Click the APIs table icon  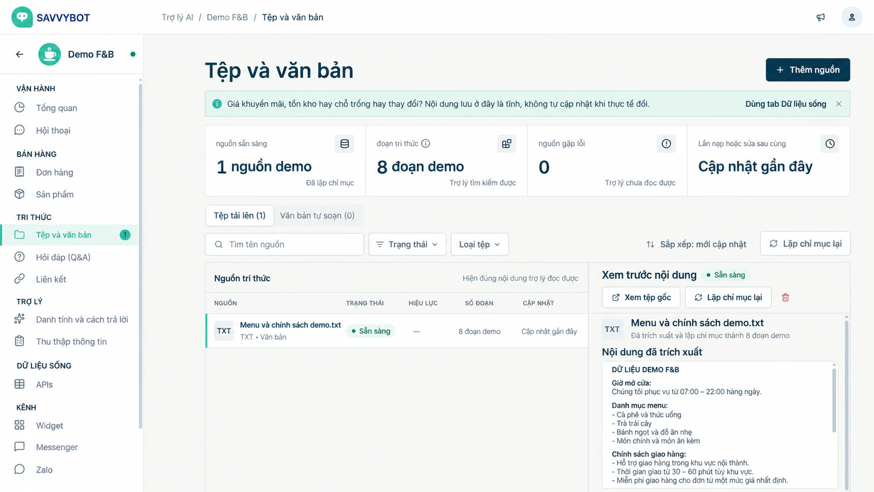(x=19, y=384)
